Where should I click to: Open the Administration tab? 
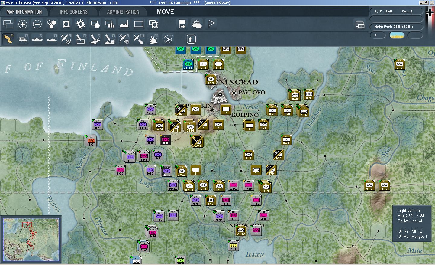pyautogui.click(x=123, y=12)
